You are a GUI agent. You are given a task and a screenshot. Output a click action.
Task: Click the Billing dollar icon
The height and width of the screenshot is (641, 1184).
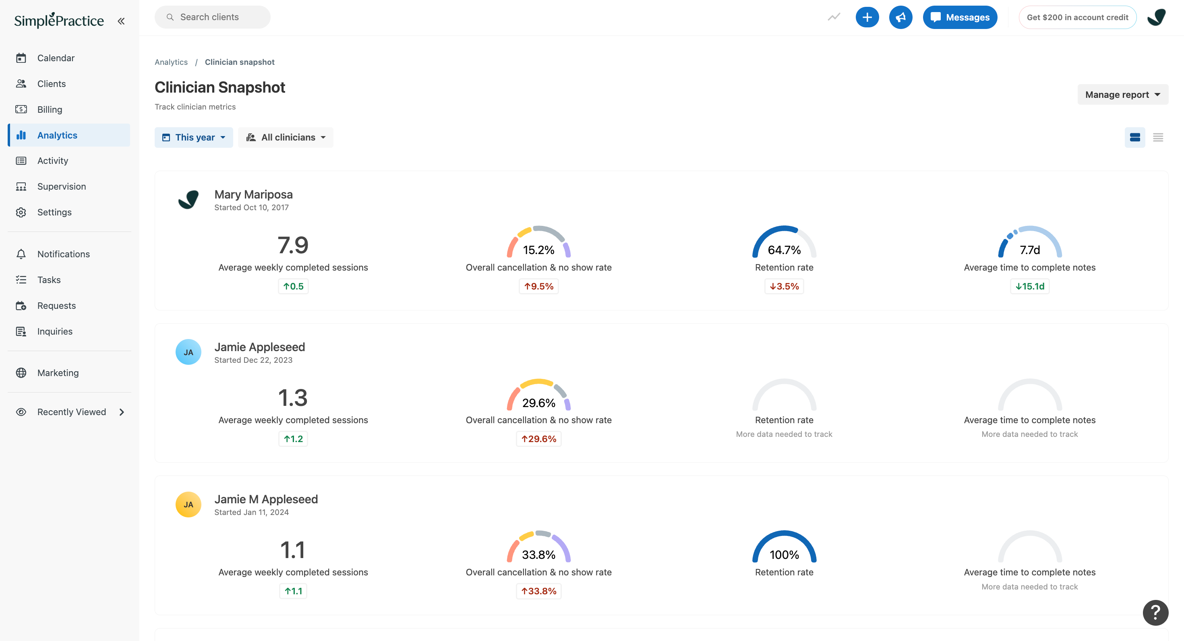pos(21,110)
